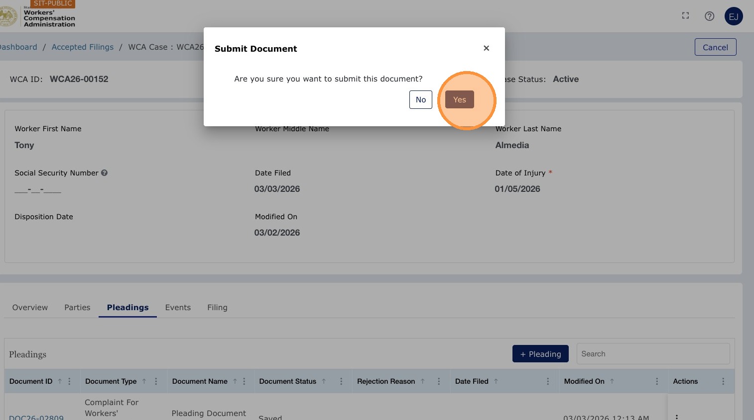Image resolution: width=754 pixels, height=420 pixels.
Task: Sort by Date Filed arrow
Action: [x=496, y=381]
